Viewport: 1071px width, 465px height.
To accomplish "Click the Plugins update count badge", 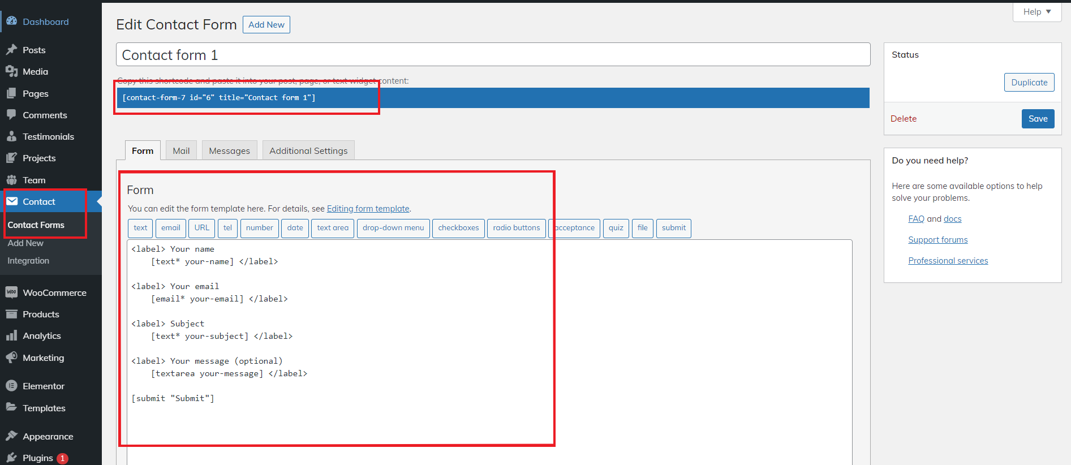I will 62,458.
